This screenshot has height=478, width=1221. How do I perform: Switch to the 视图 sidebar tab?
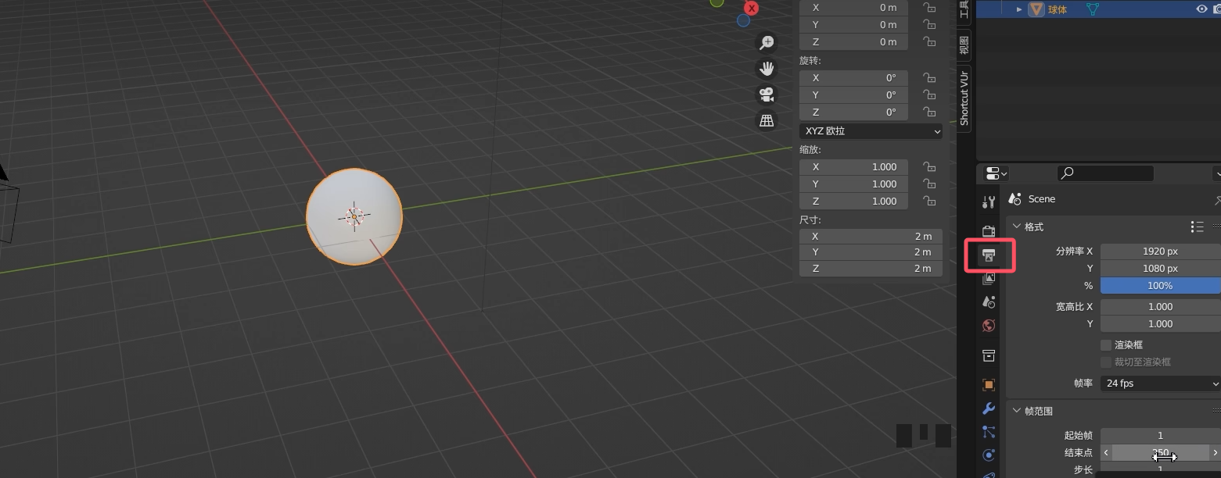(x=964, y=45)
